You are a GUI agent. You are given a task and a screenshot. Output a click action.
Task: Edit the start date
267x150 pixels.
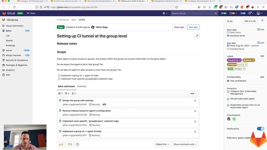click(262, 30)
